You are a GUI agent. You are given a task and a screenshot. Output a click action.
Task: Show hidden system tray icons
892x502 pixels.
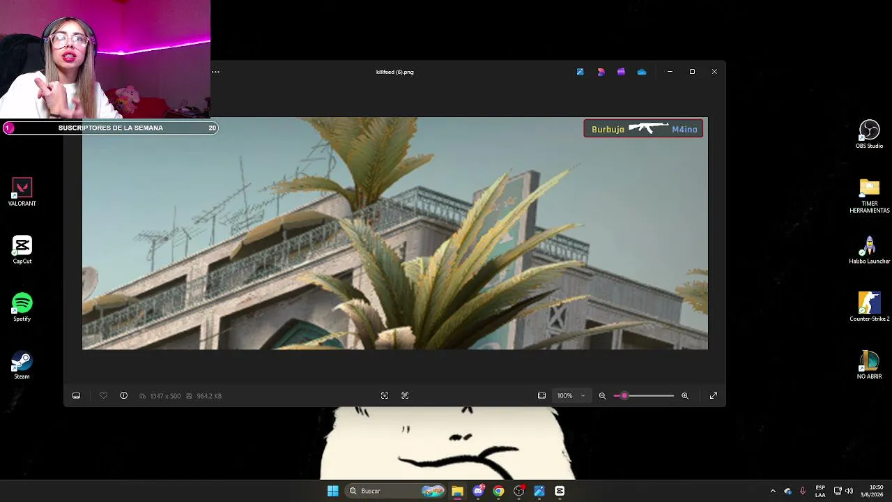[x=773, y=491]
